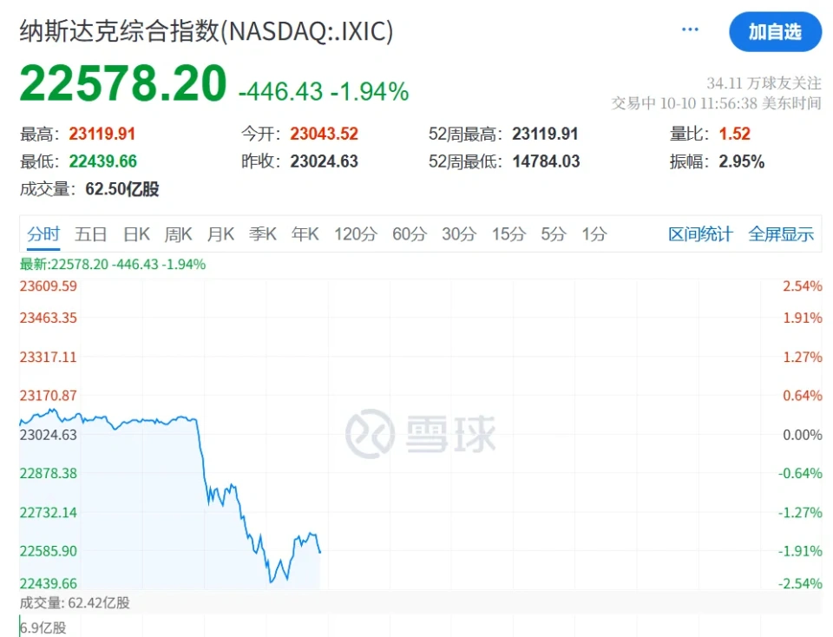Viewport: 833px width, 637px height.
Task: Select the 15分 interval tab
Action: [508, 234]
